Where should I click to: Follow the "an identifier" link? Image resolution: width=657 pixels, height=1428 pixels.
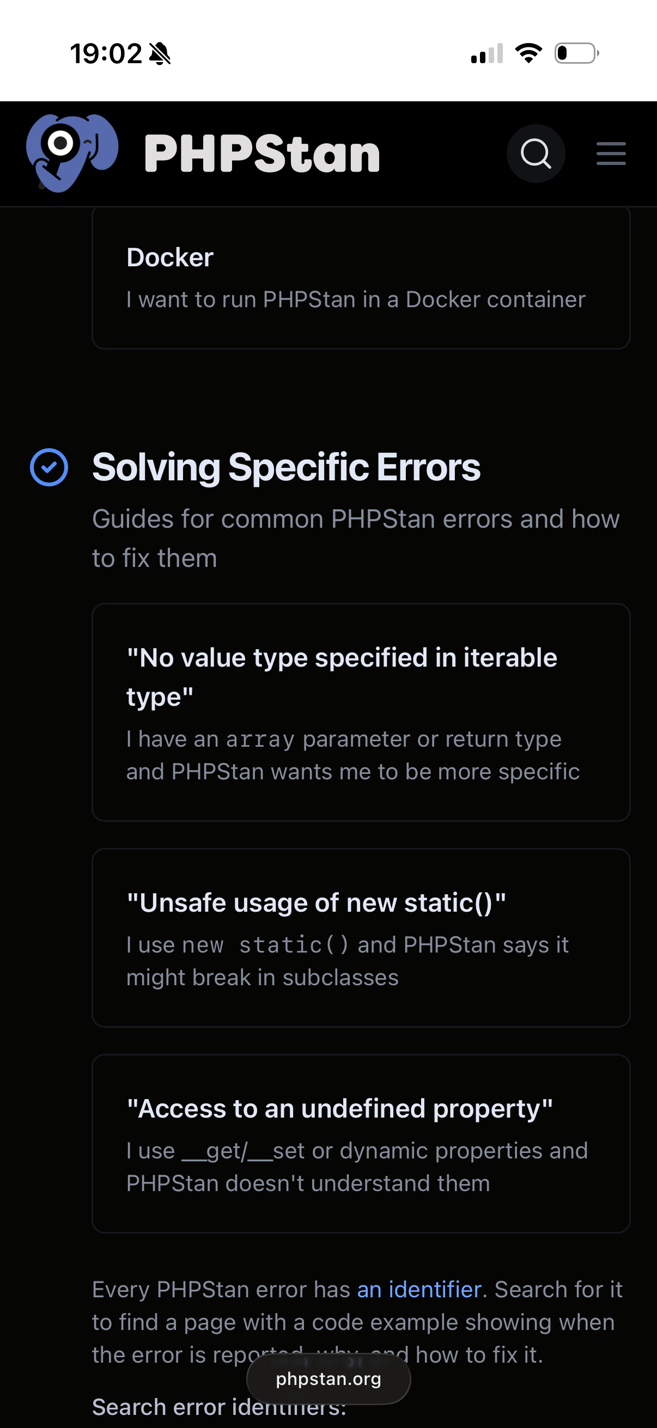(418, 1290)
